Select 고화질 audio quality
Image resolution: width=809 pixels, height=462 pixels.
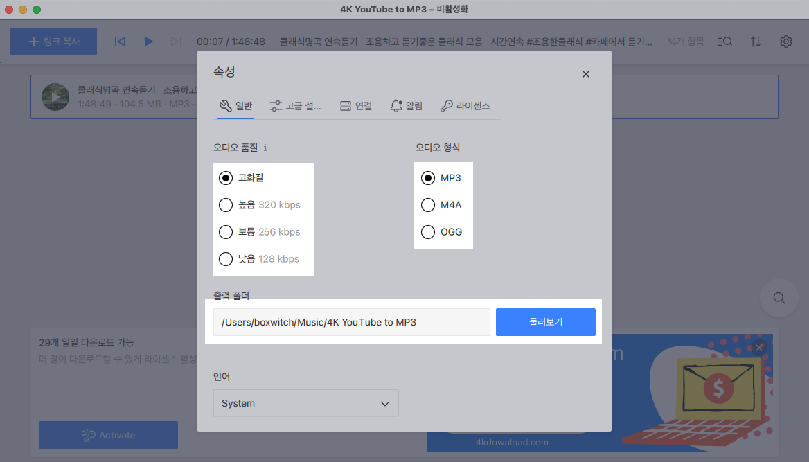[241, 177]
